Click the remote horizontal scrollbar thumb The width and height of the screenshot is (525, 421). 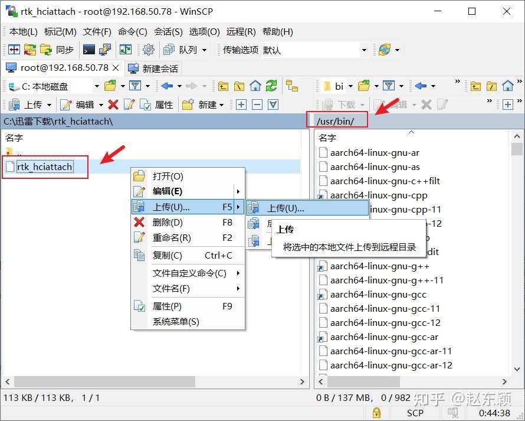point(363,381)
